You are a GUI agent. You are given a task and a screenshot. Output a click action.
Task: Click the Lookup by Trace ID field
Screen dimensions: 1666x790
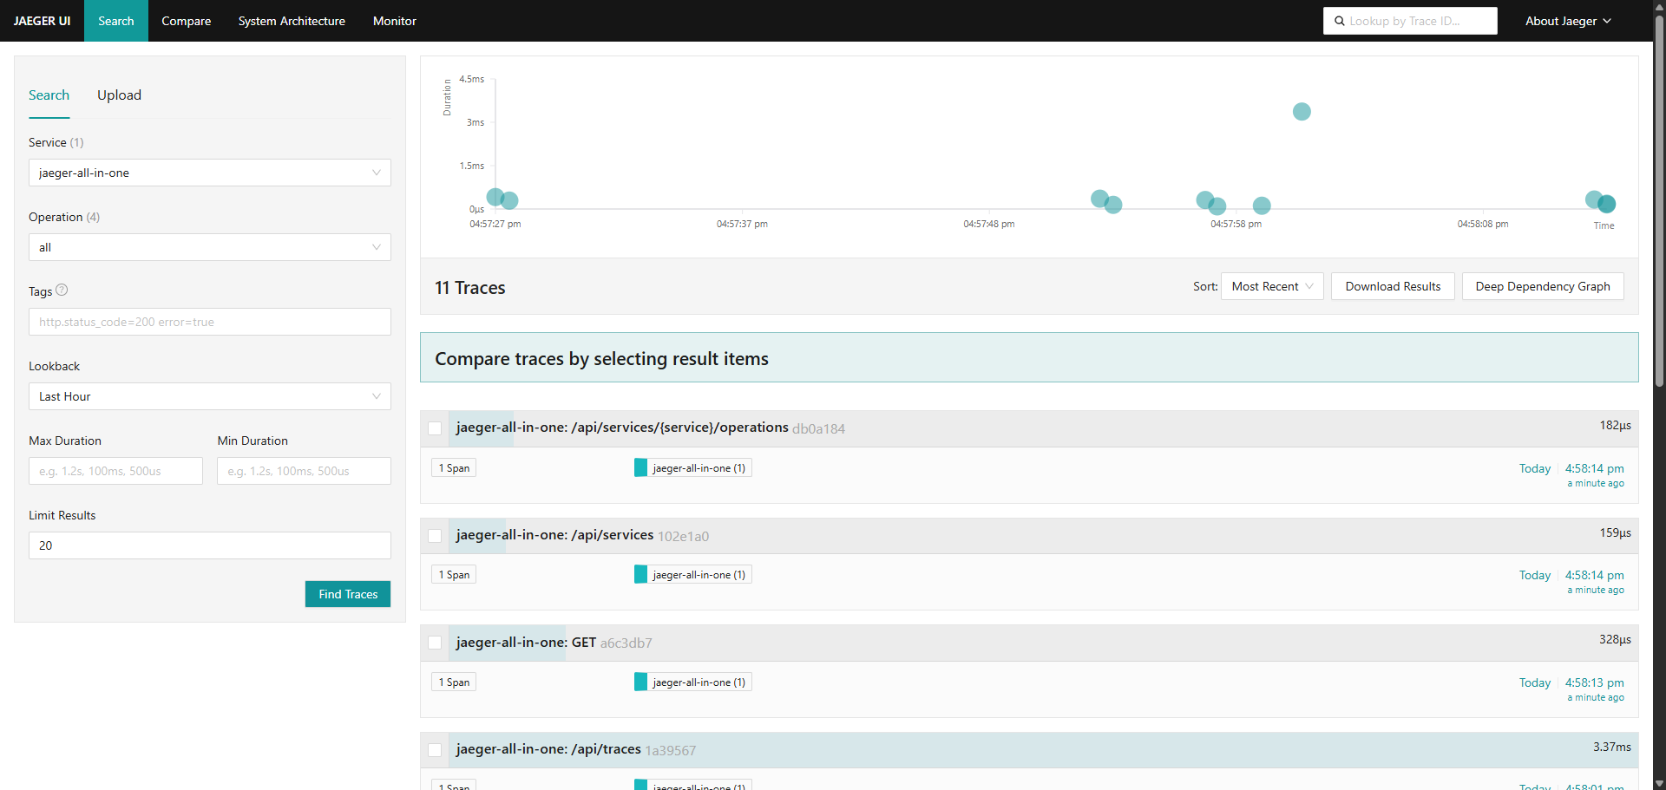pos(1410,21)
